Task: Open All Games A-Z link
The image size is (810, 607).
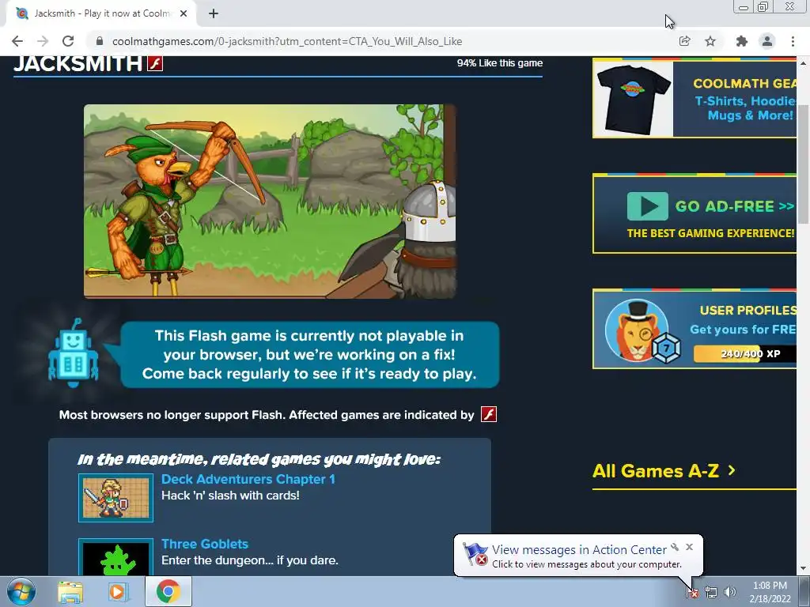Action: 656,471
